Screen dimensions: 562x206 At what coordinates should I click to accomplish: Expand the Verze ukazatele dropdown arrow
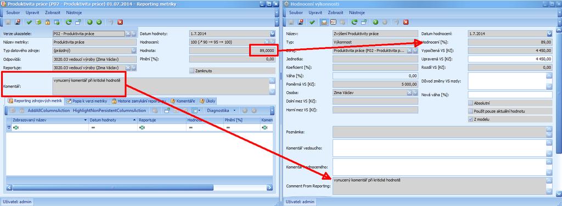[134, 34]
